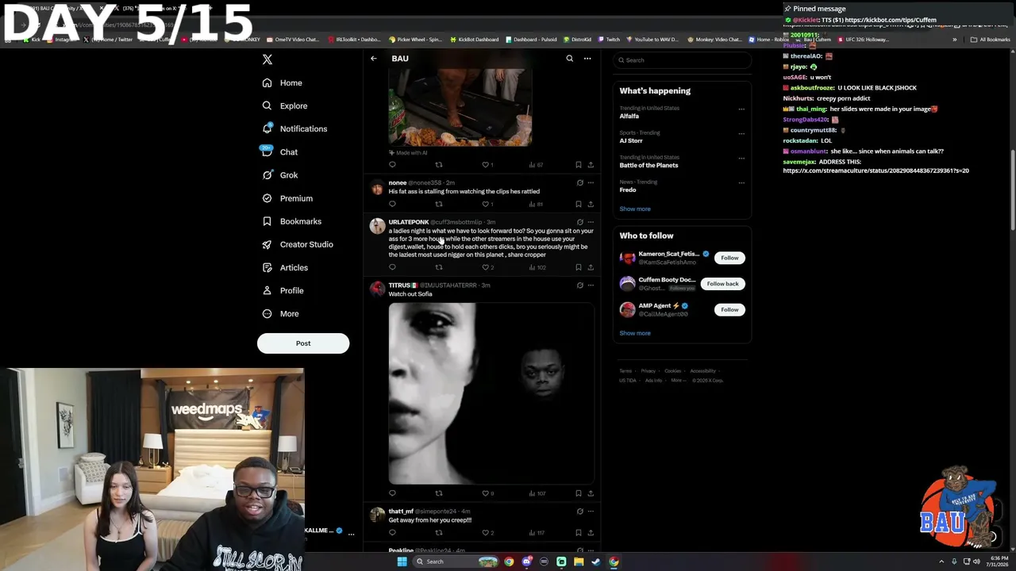The height and width of the screenshot is (571, 1016).
Task: Click the Post button
Action: point(303,343)
